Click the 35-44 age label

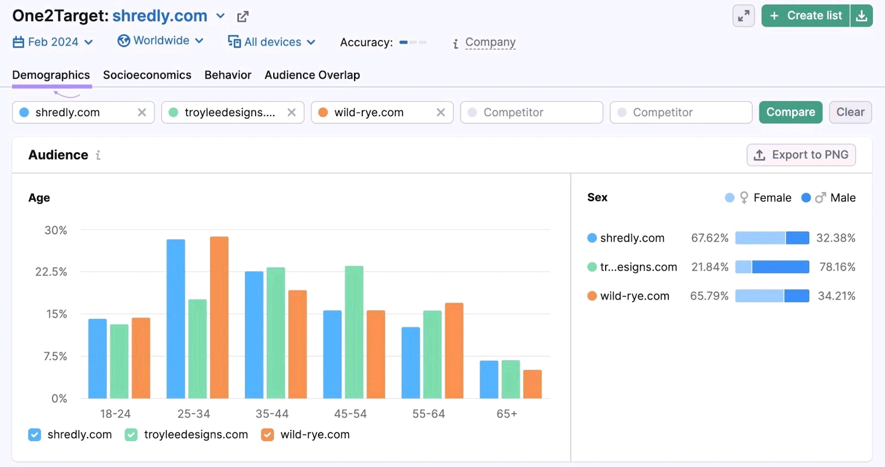272,414
